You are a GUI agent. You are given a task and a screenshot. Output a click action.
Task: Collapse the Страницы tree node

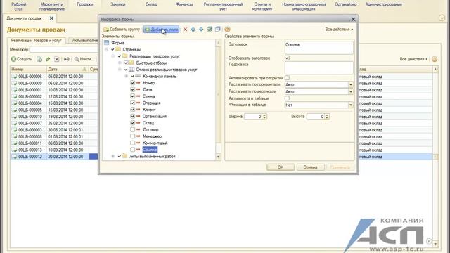(106, 49)
